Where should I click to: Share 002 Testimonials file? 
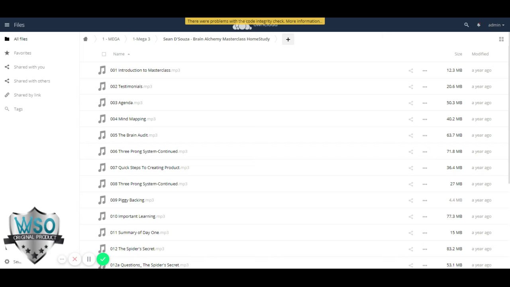click(411, 86)
